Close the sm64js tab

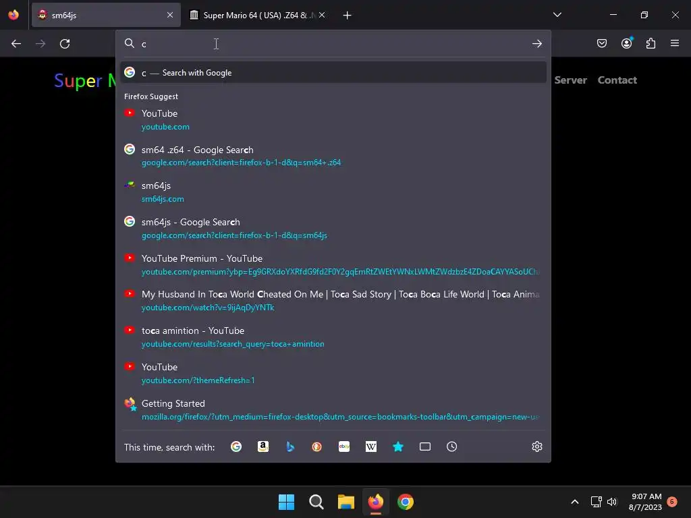(170, 15)
